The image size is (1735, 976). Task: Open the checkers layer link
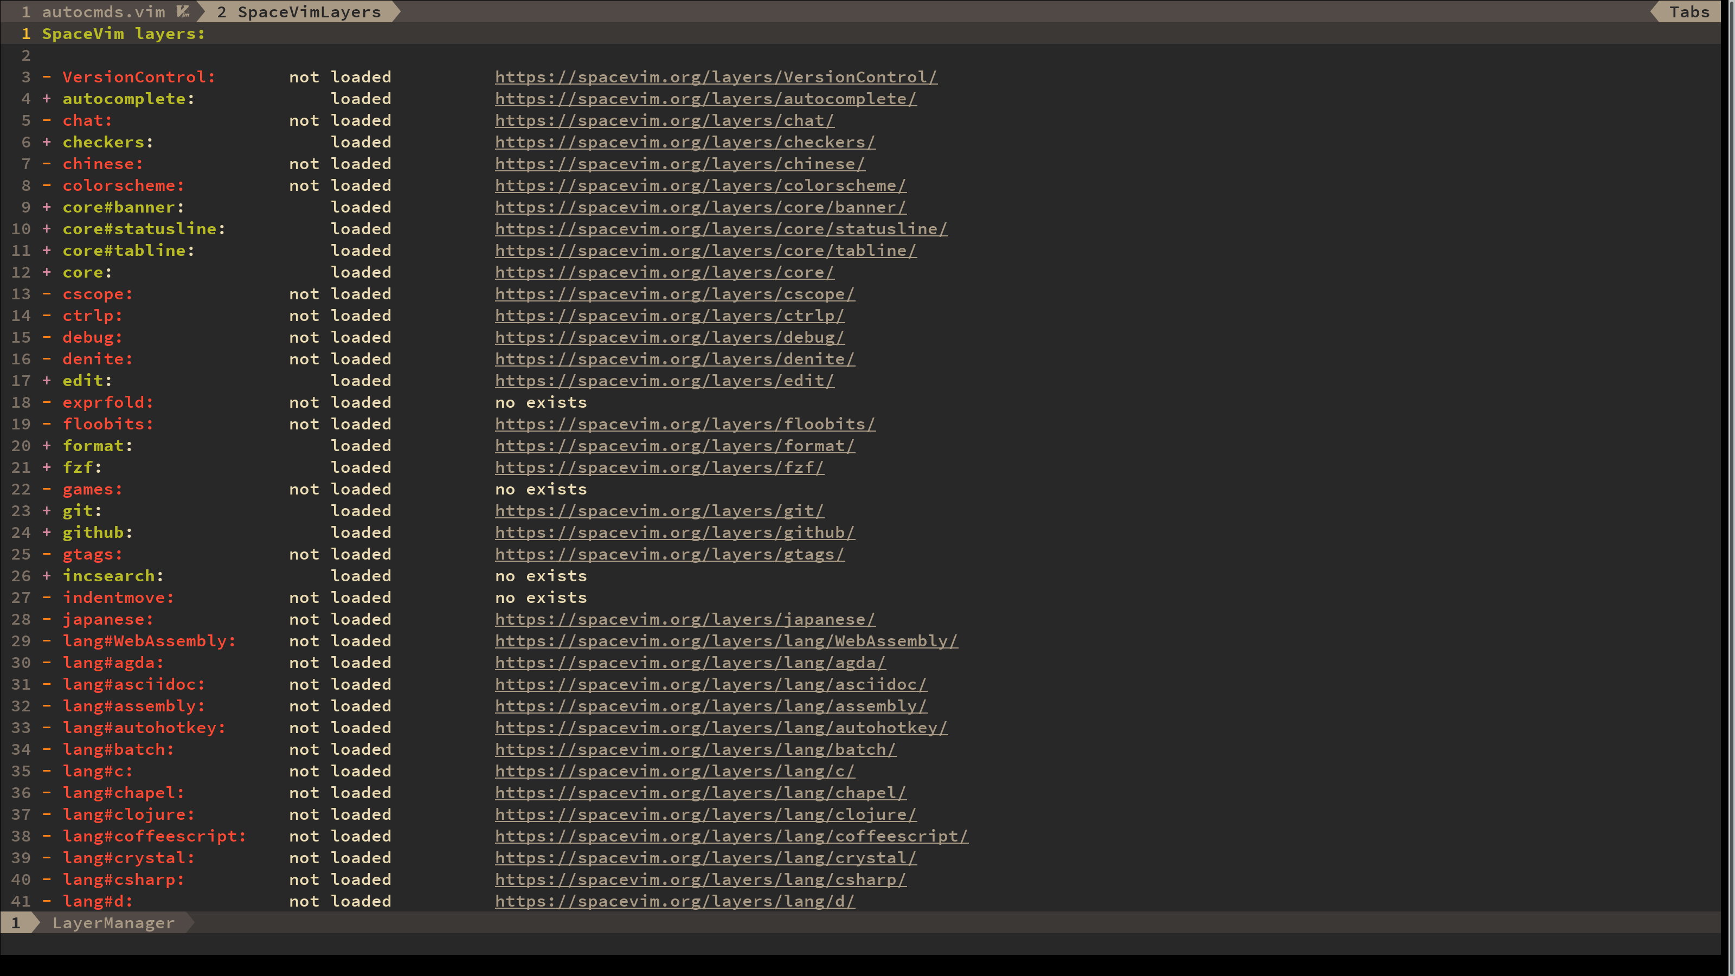tap(685, 142)
